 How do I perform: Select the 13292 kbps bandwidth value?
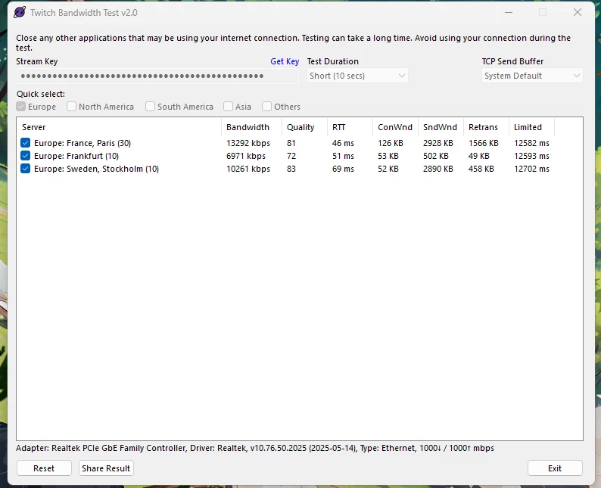(x=248, y=143)
